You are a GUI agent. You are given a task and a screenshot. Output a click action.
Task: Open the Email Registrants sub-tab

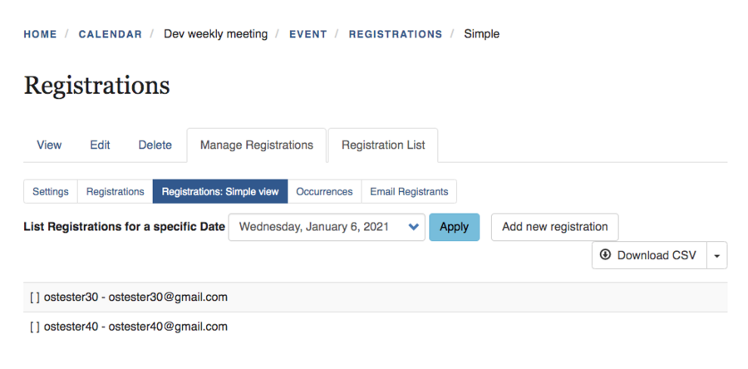(409, 191)
